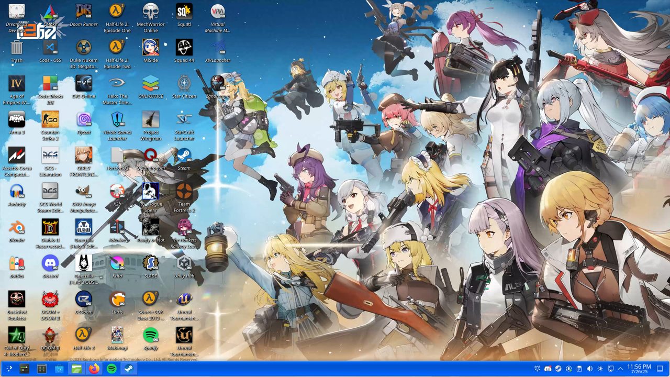This screenshot has height=377, width=670.
Task: Open the Q-Zandronum desktop icon
Action: (151, 156)
